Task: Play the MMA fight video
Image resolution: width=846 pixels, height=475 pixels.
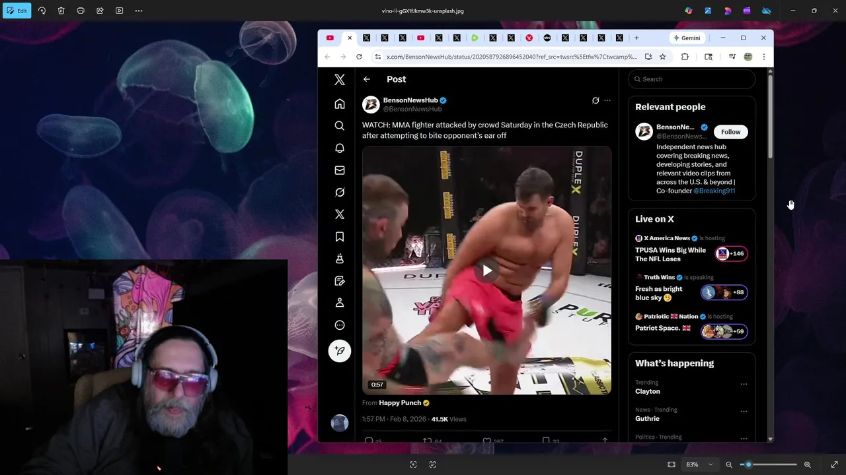Action: click(487, 270)
